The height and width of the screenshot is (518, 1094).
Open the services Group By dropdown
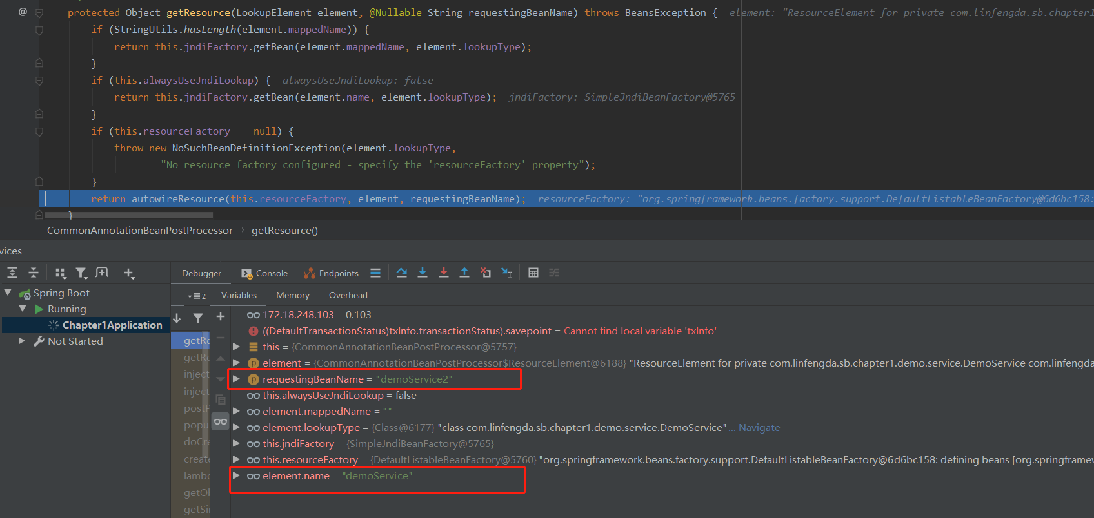(61, 273)
